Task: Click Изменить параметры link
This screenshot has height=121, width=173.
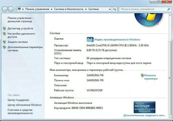Action: click(151, 77)
